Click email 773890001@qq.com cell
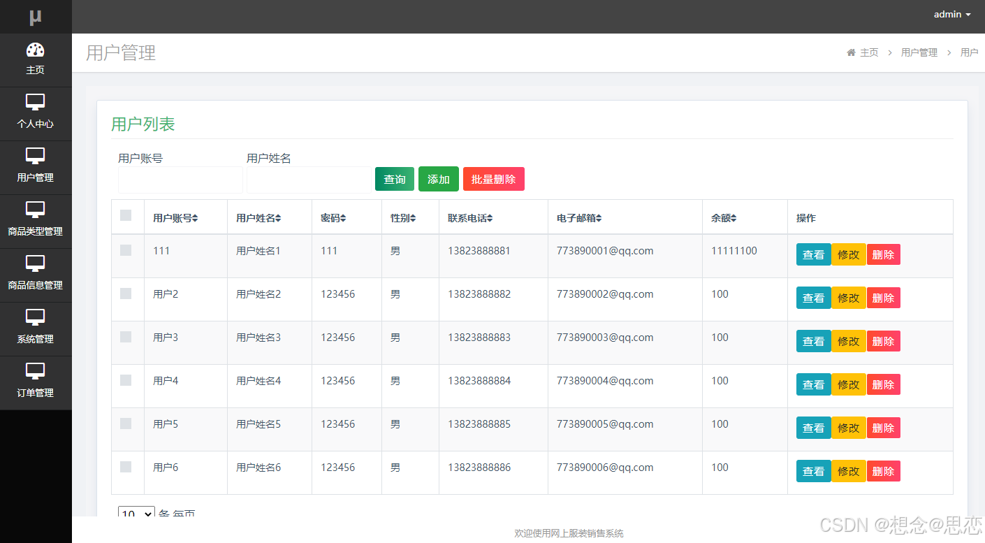 coord(605,251)
